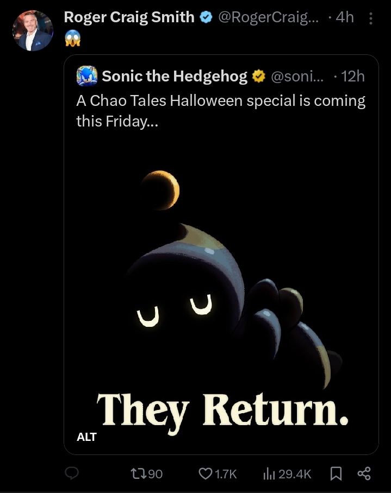Open the 12h timestamp of the quoted tweet
Screen dimensions: 391x493
tap(352, 77)
